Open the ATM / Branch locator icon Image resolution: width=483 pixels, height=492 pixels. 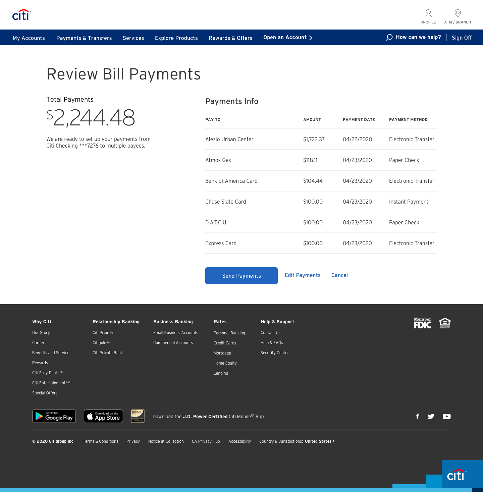(458, 16)
